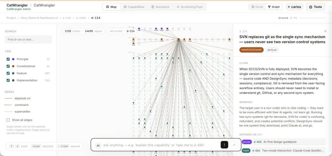The width and height of the screenshot is (332, 156).
Task: Click the feat badge on d-026
Action: [x=246, y=151]
